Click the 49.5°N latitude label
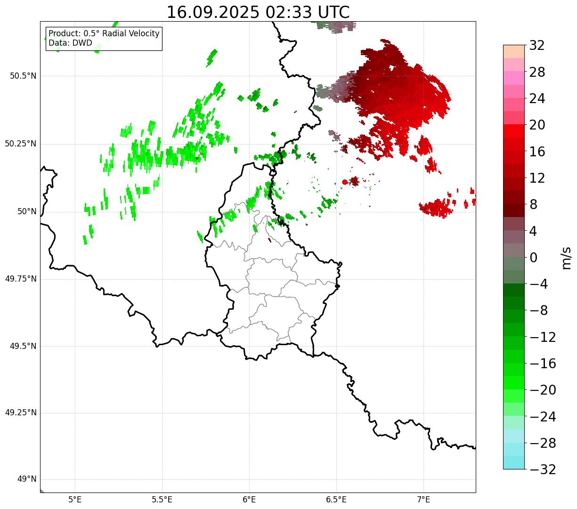 [x=23, y=347]
